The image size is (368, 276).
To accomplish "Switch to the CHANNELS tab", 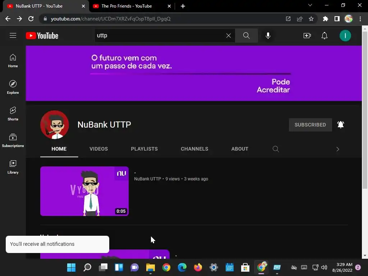I will 194,149.
